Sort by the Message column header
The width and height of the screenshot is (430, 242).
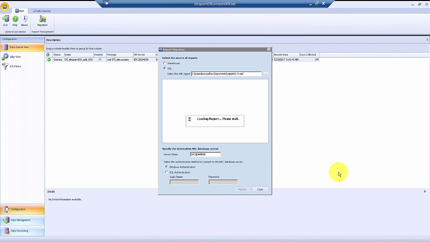click(119, 55)
